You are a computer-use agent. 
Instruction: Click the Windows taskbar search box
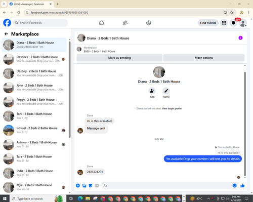click(x=37, y=198)
